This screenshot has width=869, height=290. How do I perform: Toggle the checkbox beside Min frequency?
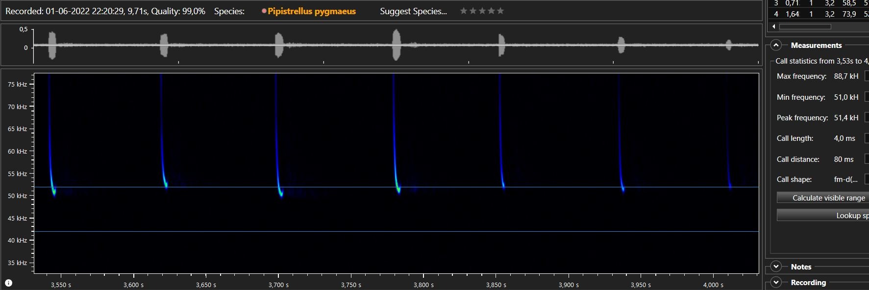click(x=867, y=97)
